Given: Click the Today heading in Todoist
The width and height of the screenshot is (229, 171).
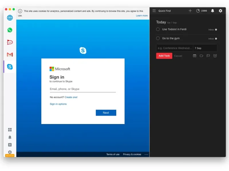Looking at the screenshot, I should pyautogui.click(x=161, y=22).
